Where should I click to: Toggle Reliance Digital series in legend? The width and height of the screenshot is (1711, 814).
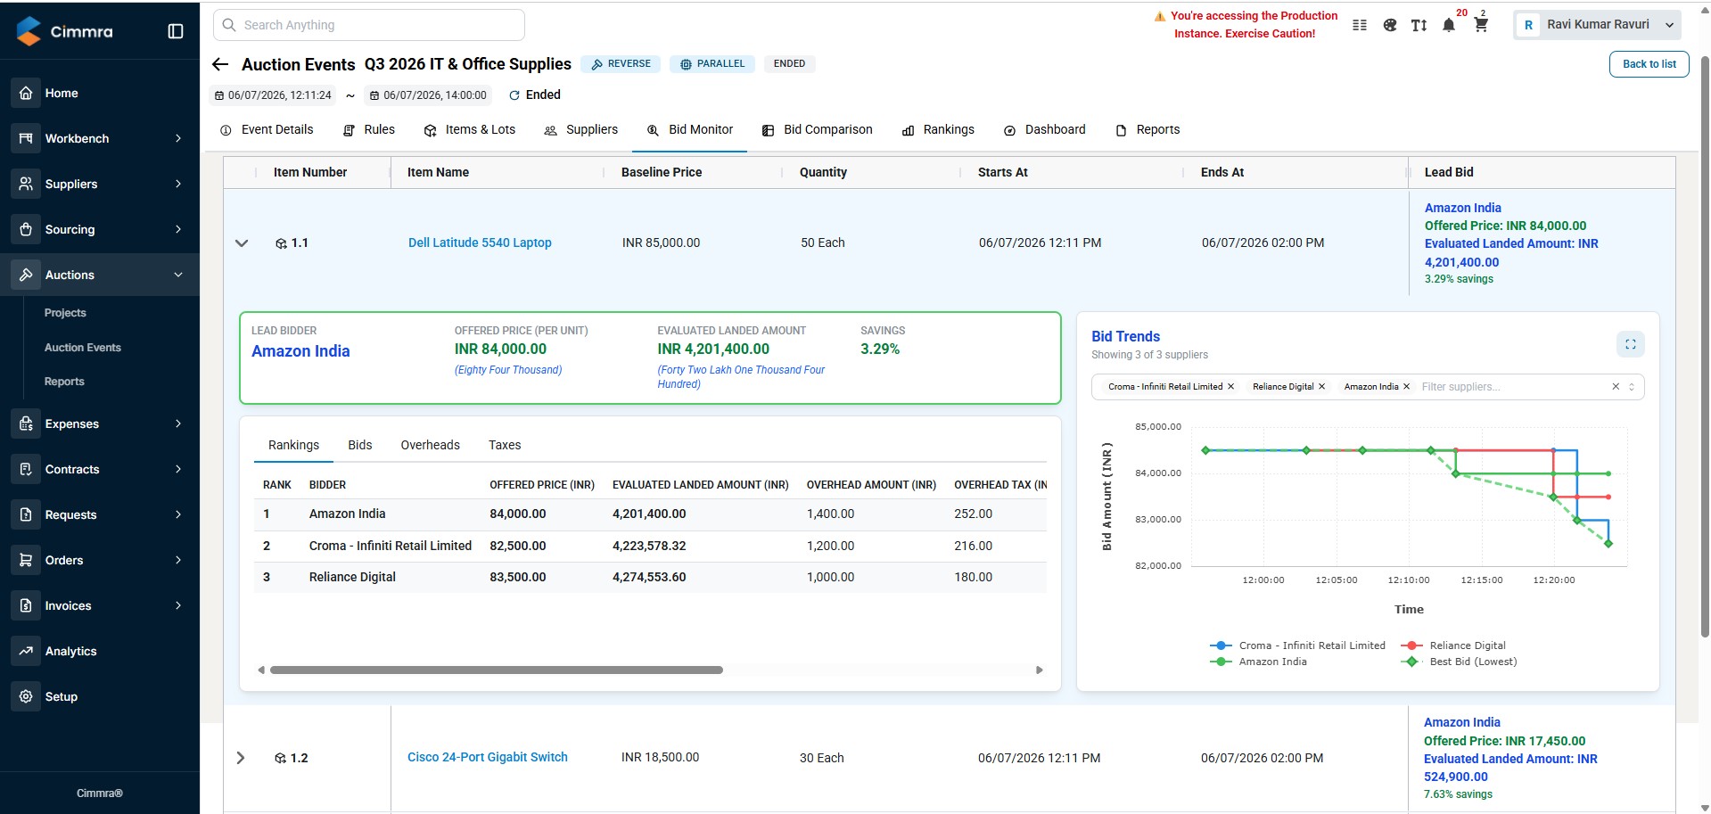pos(1453,645)
